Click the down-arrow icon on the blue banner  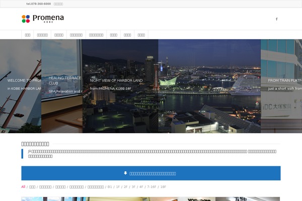(125, 173)
